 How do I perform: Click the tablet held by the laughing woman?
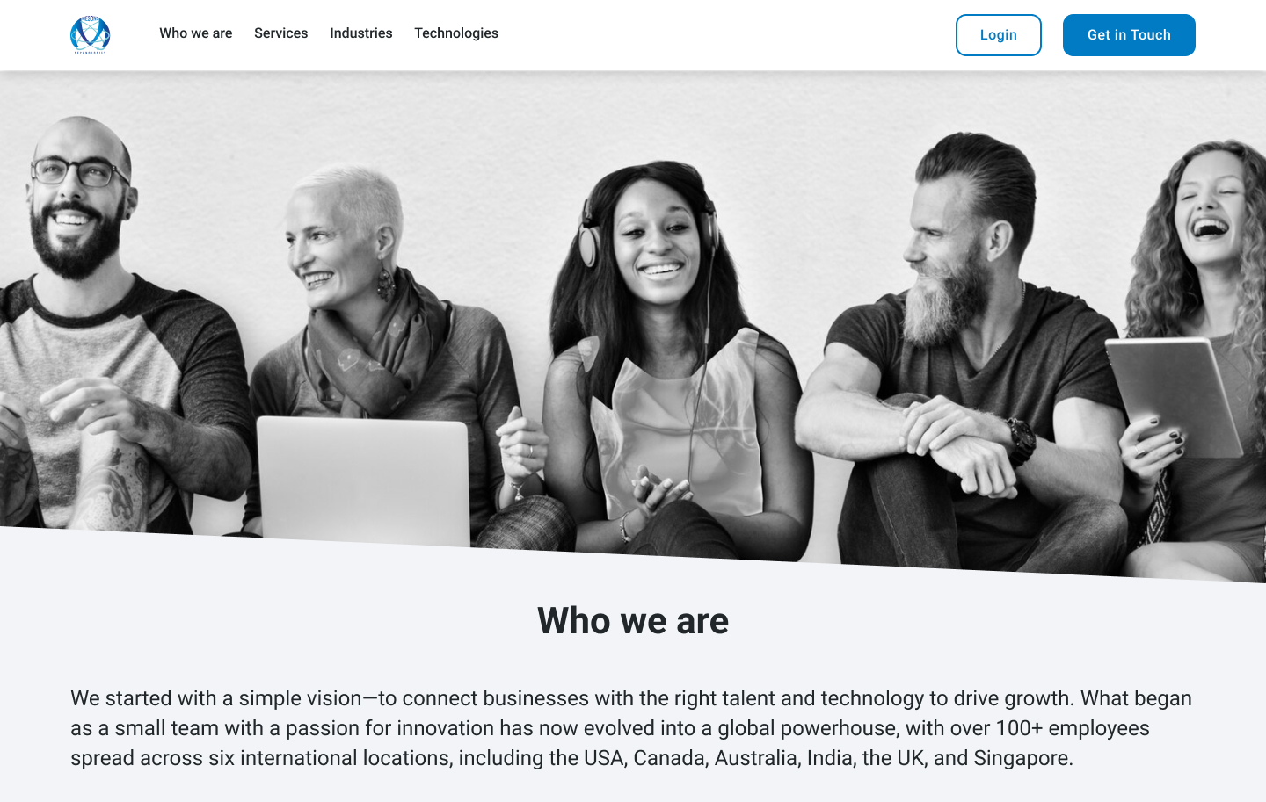[1174, 397]
